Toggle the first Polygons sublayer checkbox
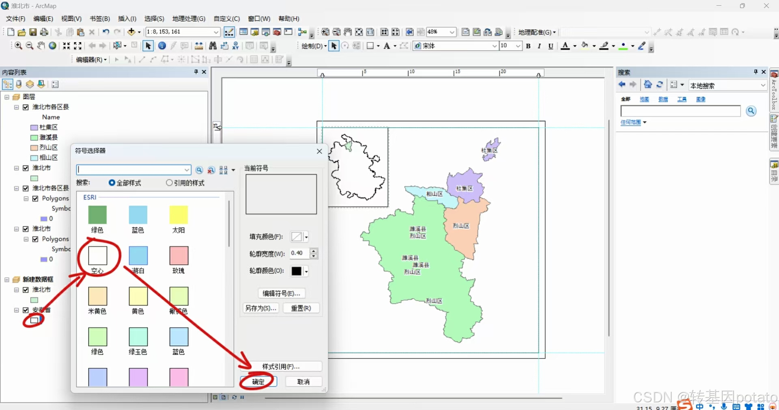 point(36,199)
